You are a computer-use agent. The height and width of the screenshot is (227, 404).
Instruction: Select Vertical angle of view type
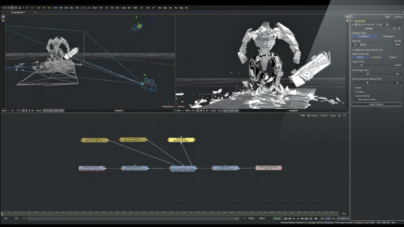coord(360,57)
